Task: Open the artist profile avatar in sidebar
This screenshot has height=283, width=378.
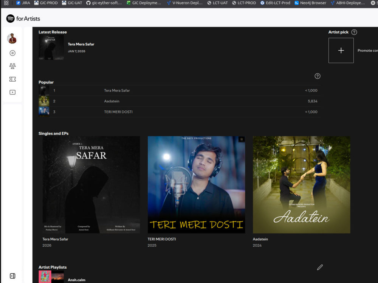Action: click(x=12, y=39)
